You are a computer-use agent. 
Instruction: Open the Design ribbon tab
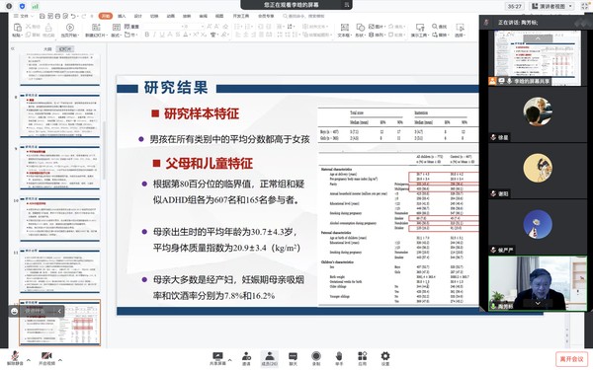pyautogui.click(x=138, y=16)
